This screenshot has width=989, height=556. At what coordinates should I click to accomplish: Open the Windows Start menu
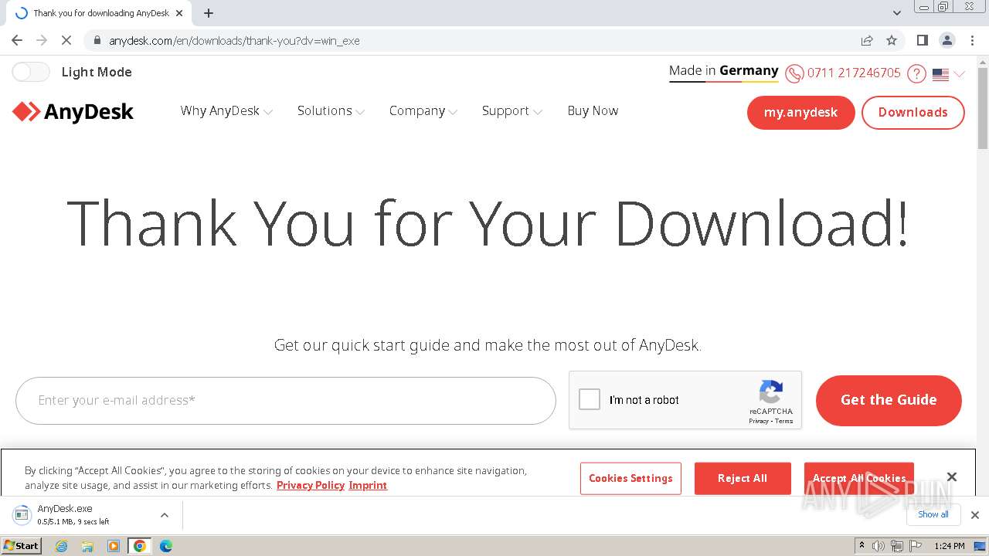(22, 546)
